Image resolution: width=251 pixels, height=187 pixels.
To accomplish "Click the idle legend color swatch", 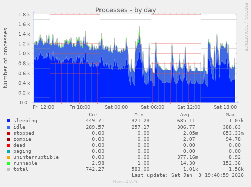I will [x=9, y=127].
